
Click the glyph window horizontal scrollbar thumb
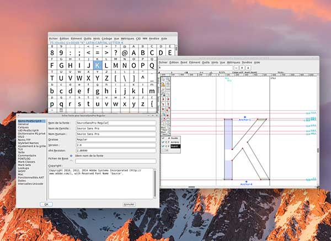pos(191,187)
